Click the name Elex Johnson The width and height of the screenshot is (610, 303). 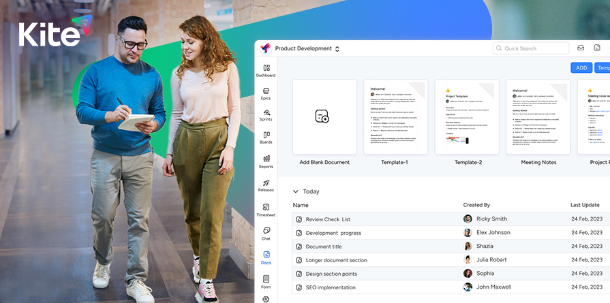click(493, 232)
